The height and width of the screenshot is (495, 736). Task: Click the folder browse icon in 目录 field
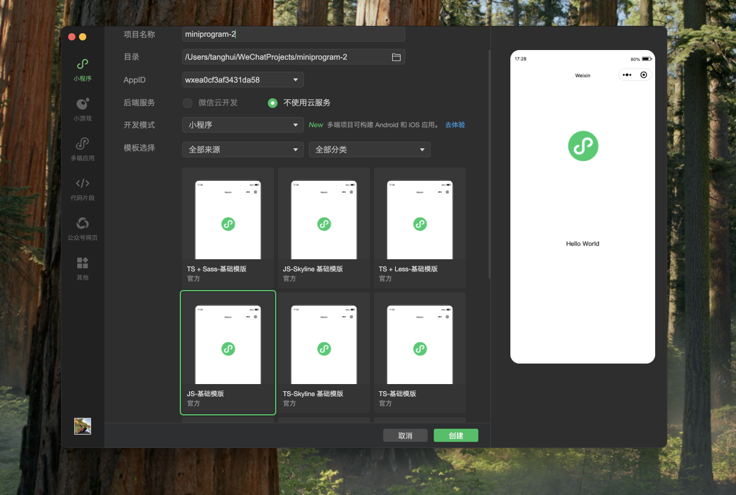(396, 57)
